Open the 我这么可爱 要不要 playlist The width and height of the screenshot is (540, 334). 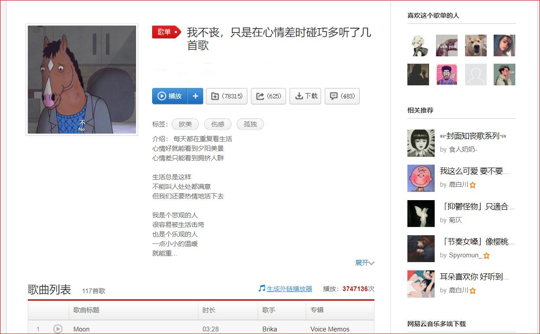[x=474, y=171]
